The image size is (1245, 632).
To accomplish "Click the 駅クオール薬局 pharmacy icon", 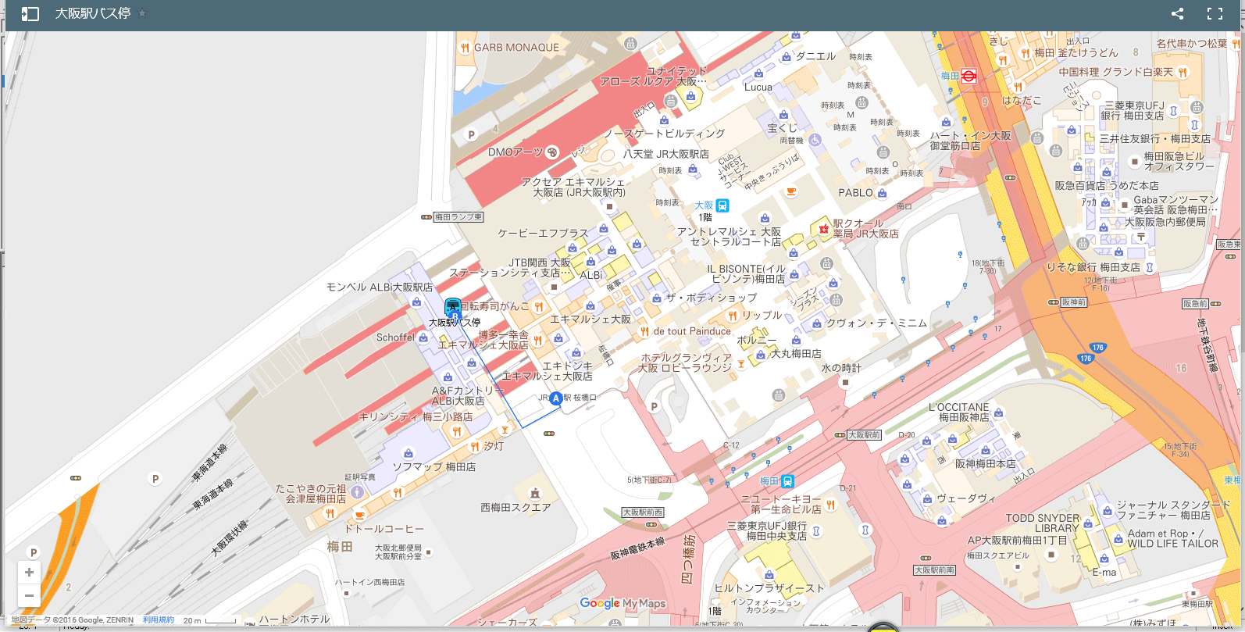I will tap(824, 228).
